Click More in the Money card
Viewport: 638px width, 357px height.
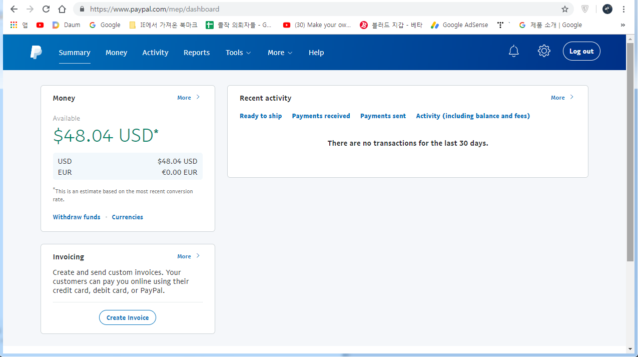(x=189, y=98)
